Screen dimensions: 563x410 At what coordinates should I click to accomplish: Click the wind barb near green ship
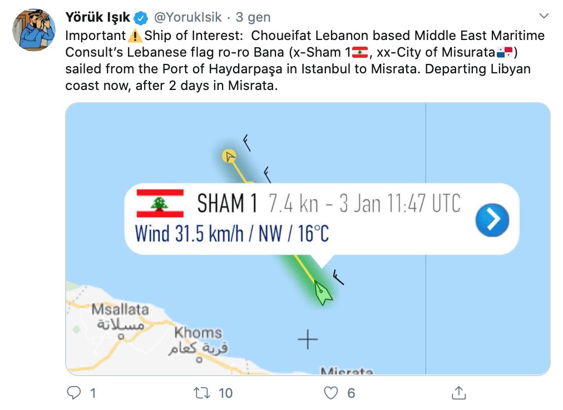pyautogui.click(x=338, y=277)
